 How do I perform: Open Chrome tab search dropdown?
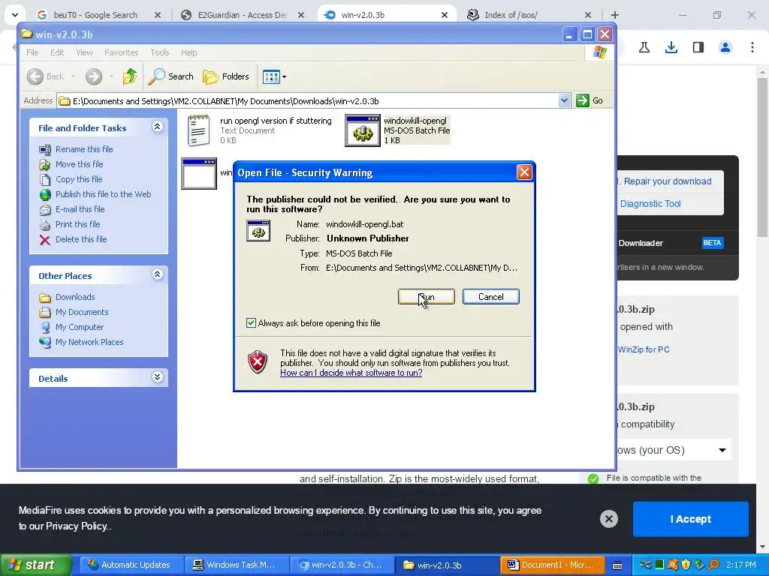coord(15,15)
